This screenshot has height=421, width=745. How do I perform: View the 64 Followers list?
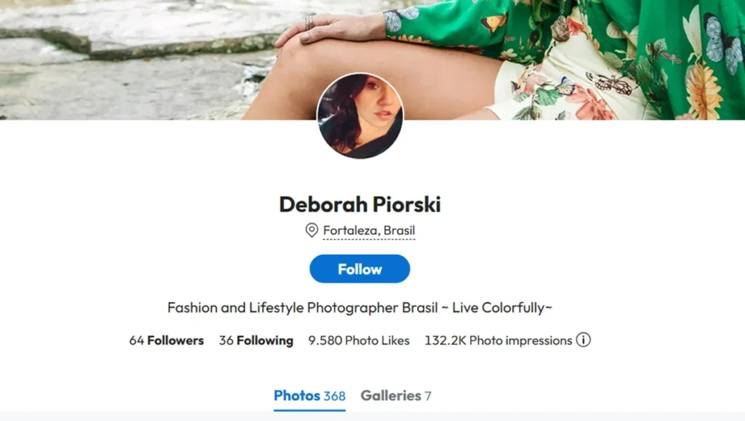(x=167, y=340)
